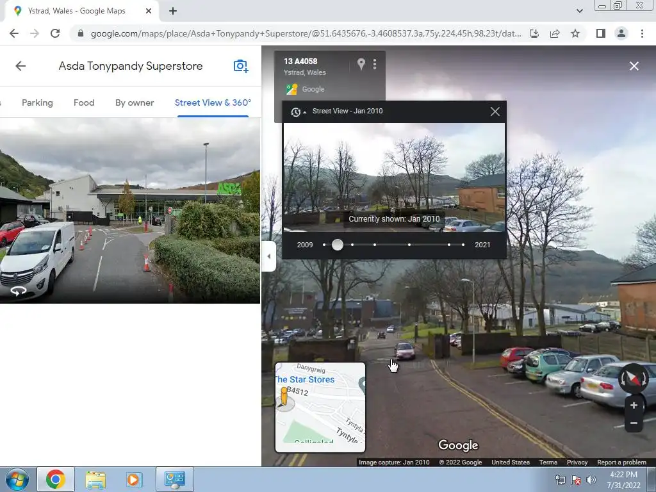Open the Asda storefront street view thumbnail
The height and width of the screenshot is (492, 656).
[129, 210]
